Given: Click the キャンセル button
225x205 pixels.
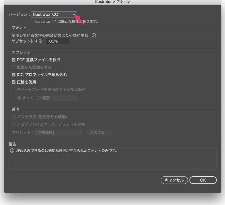Looking at the screenshot, I should (x=174, y=180).
